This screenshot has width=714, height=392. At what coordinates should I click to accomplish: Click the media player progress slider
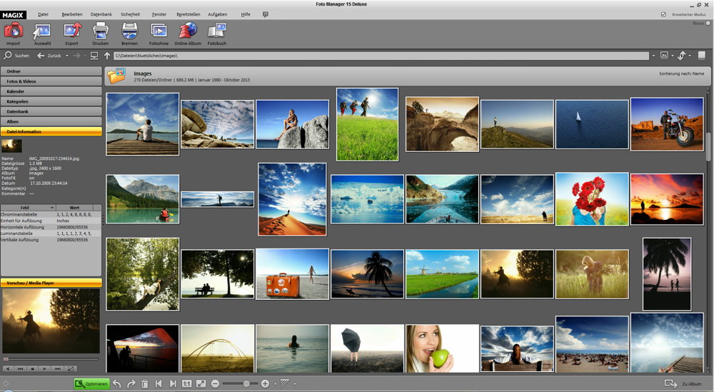pos(51,359)
